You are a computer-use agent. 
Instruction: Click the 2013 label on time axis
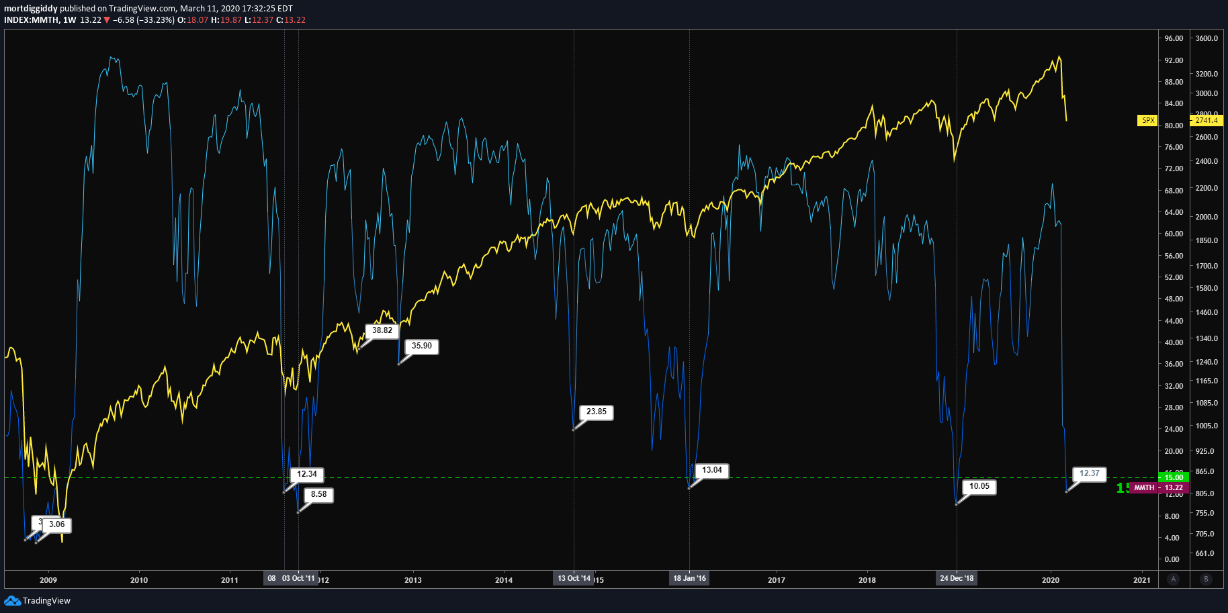coord(413,580)
